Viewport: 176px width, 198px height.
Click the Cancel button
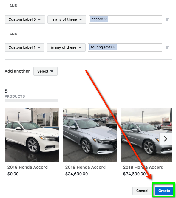[x=142, y=191]
